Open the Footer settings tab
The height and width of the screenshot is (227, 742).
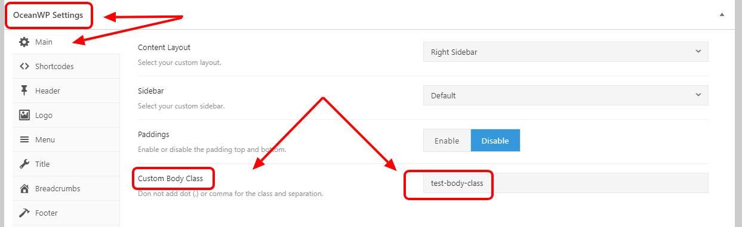pyautogui.click(x=66, y=213)
